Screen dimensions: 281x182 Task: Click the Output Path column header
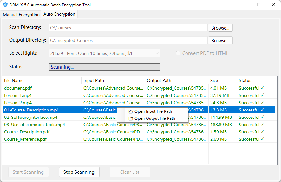click(x=177, y=80)
